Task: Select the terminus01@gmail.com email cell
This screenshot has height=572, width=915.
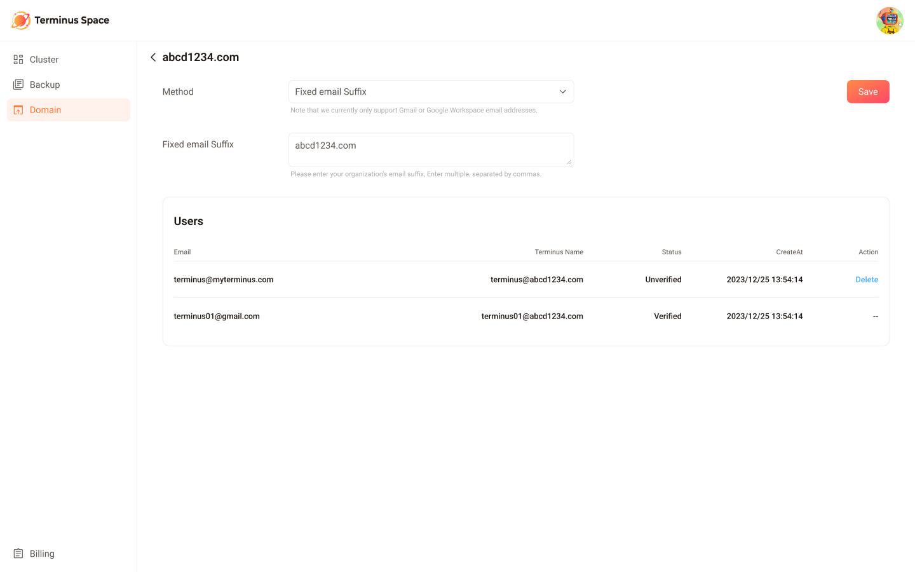Action: pyautogui.click(x=217, y=316)
